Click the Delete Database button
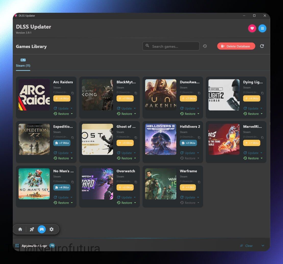Image resolution: width=283 pixels, height=264 pixels. click(236, 46)
